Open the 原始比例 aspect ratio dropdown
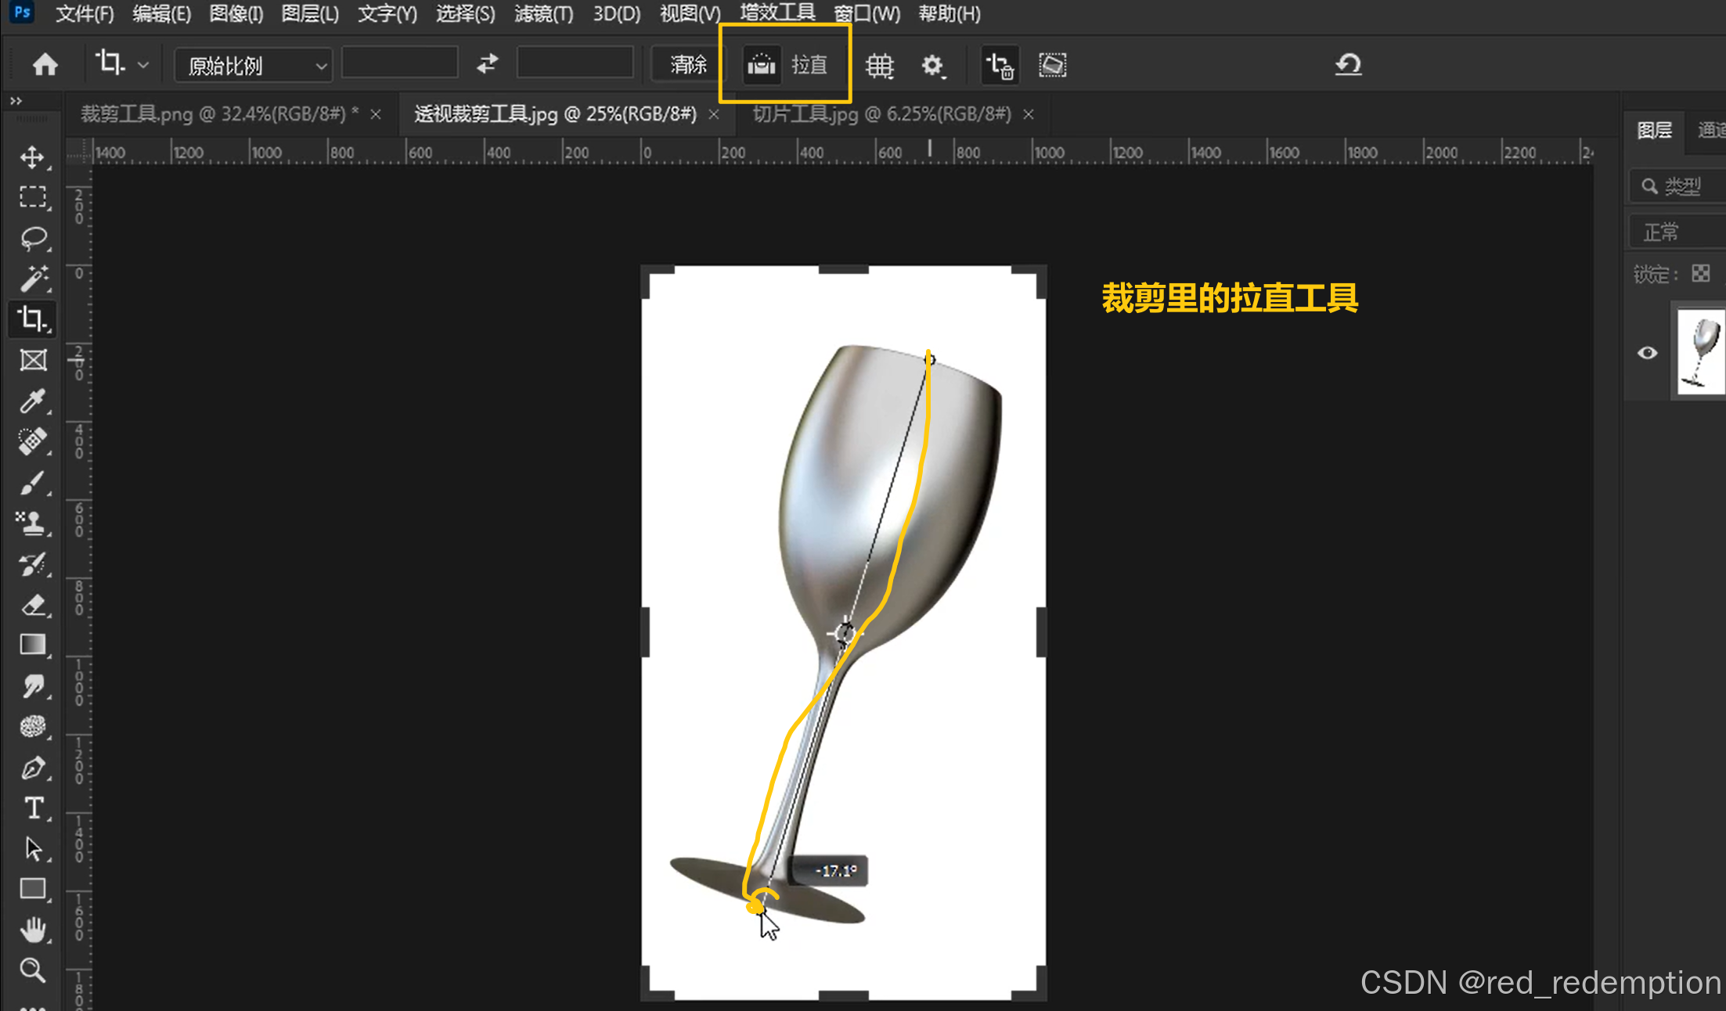Viewport: 1726px width, 1011px height. [x=253, y=65]
